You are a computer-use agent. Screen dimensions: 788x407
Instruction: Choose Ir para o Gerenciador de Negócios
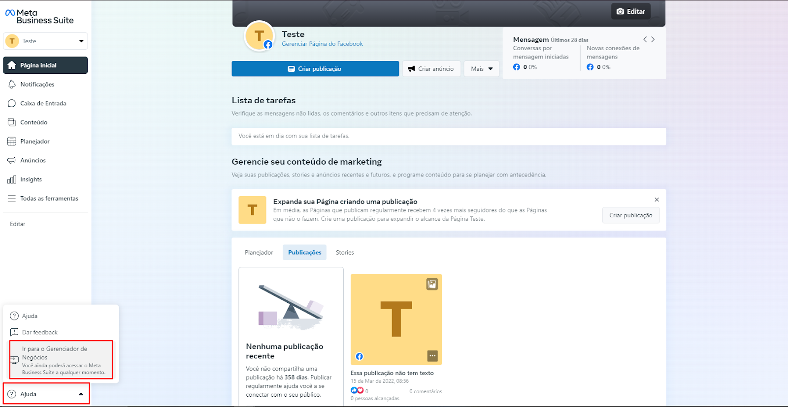click(x=61, y=360)
